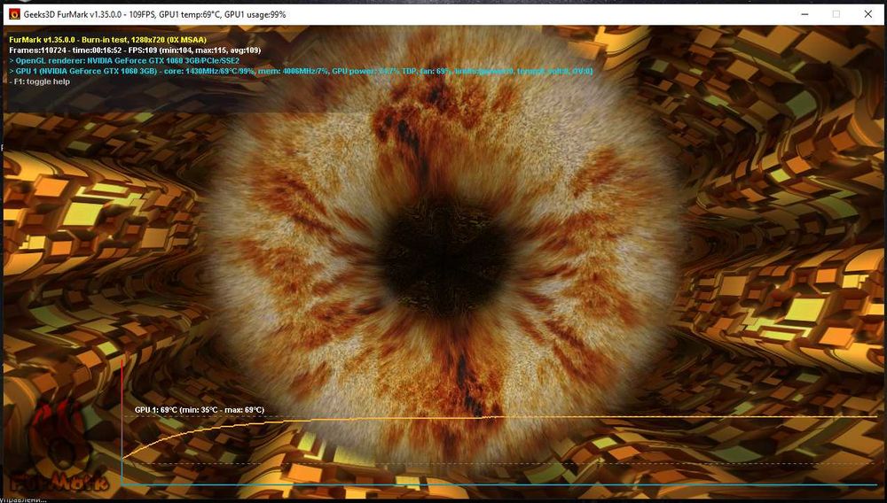This screenshot has height=503, width=887.
Task: Maximize the FurMark window
Action: pyautogui.click(x=836, y=14)
